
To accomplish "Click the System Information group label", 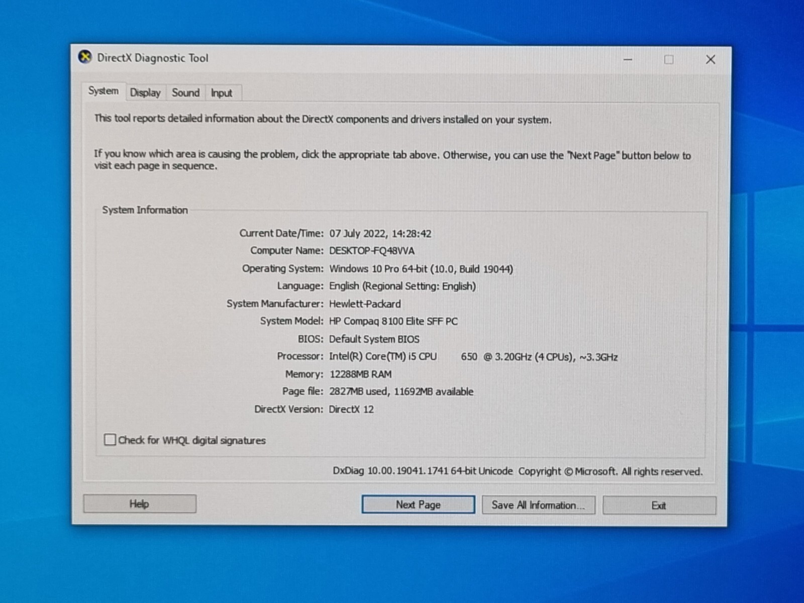I will tap(145, 210).
